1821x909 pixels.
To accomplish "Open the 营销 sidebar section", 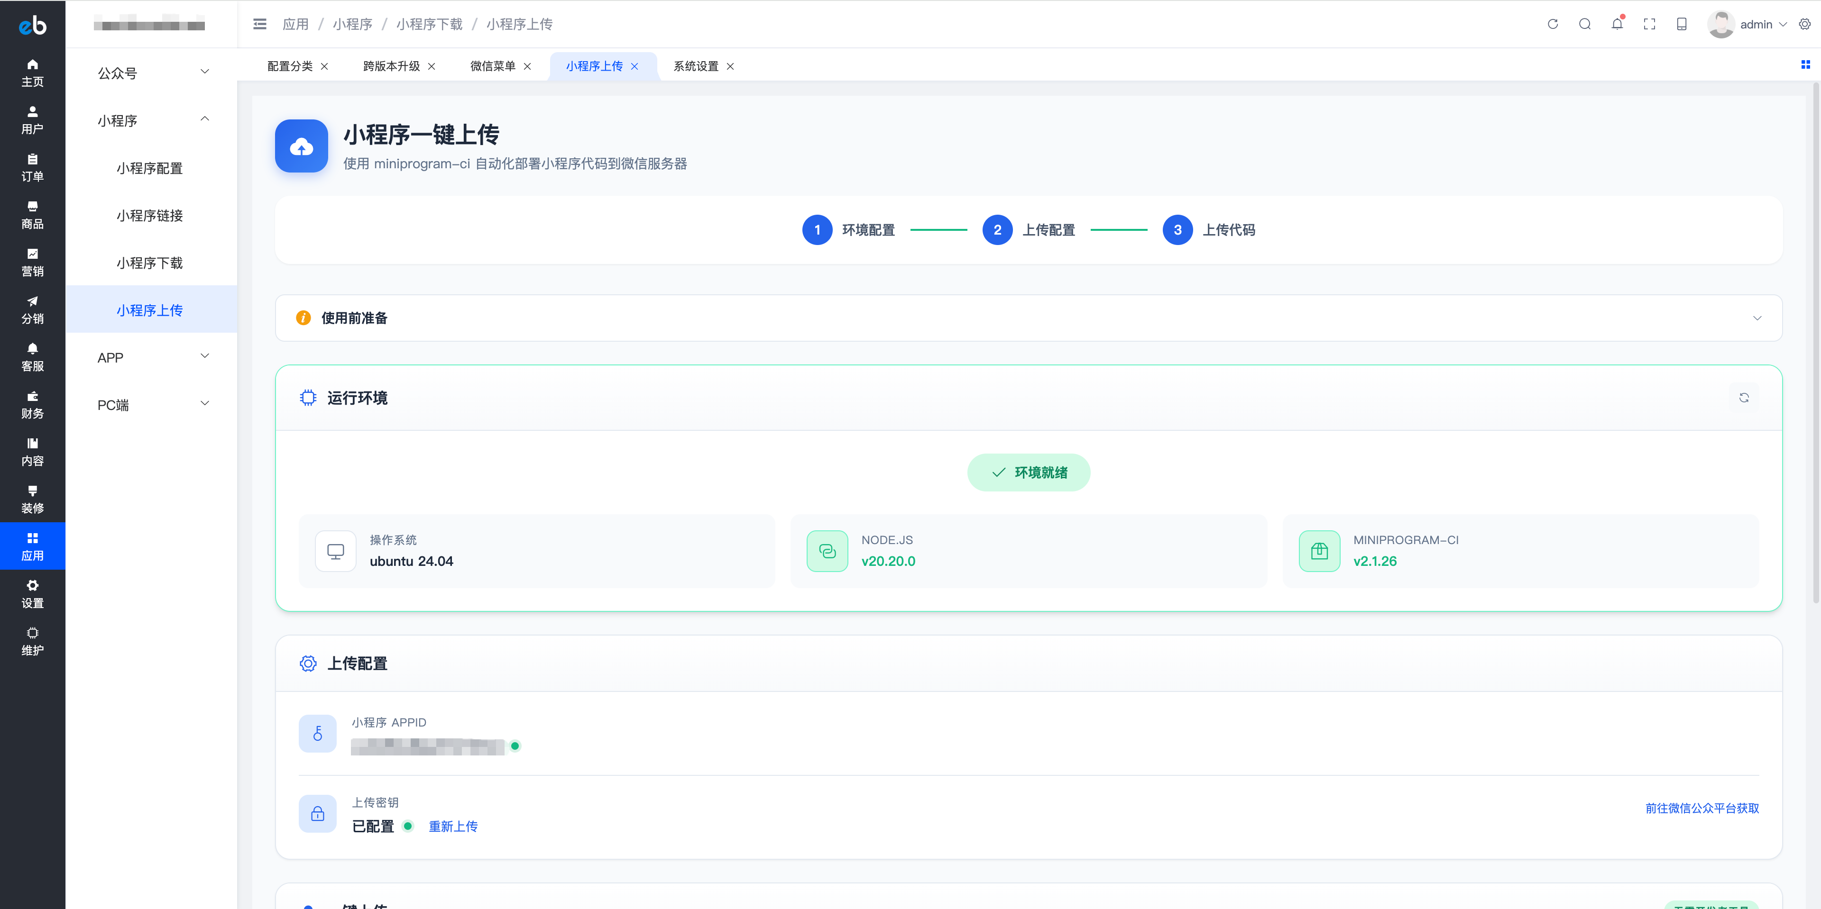I will pos(33,263).
